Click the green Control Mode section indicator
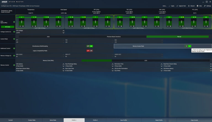The image size is (212, 122). point(14,39)
